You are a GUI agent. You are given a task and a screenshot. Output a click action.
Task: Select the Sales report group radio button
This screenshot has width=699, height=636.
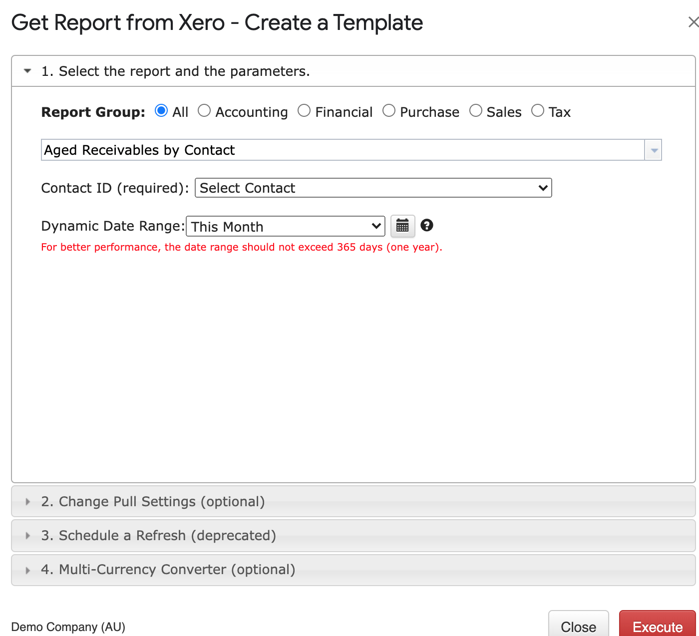(x=476, y=110)
